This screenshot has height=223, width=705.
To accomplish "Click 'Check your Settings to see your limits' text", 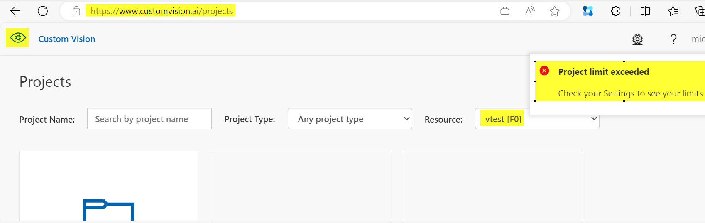I will point(631,93).
